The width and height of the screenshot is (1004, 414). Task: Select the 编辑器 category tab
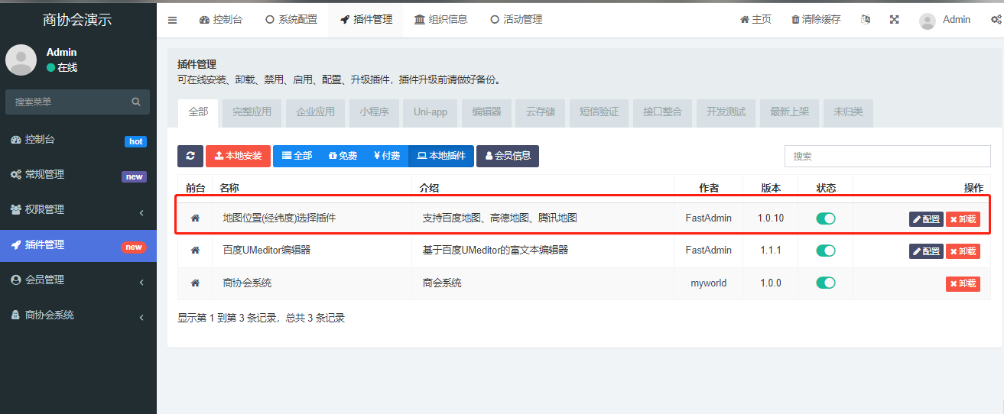[x=486, y=112]
